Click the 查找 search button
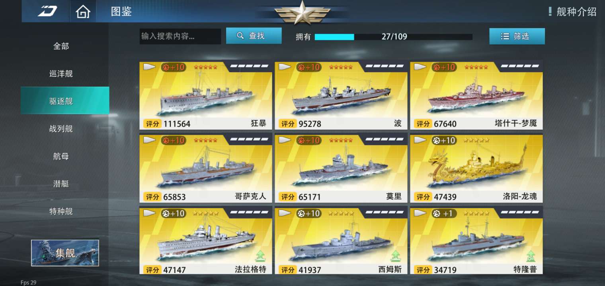 (254, 36)
